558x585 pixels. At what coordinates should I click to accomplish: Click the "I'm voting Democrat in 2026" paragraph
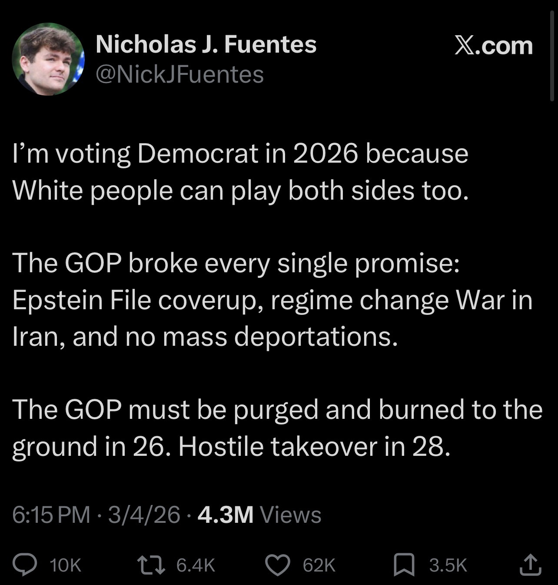click(240, 172)
